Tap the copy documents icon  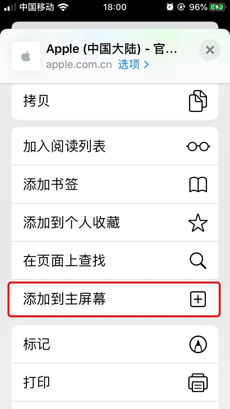coord(198,101)
